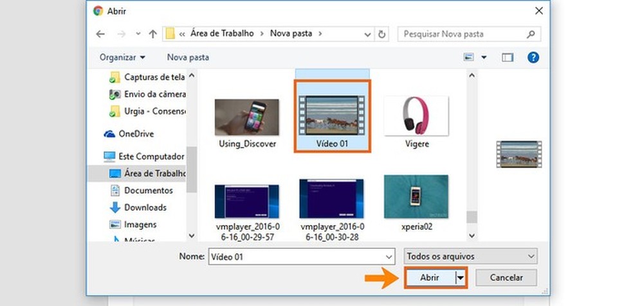Go back with the left arrow
Viewport: 633px width, 306px height.
[x=100, y=34]
